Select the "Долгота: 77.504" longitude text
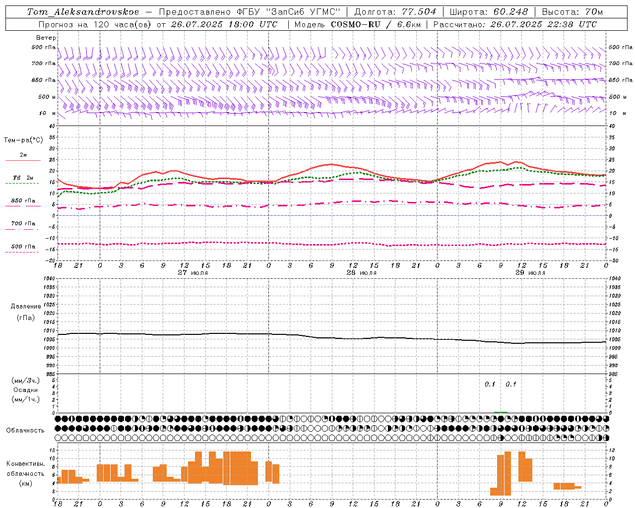The image size is (635, 508). pos(395,12)
